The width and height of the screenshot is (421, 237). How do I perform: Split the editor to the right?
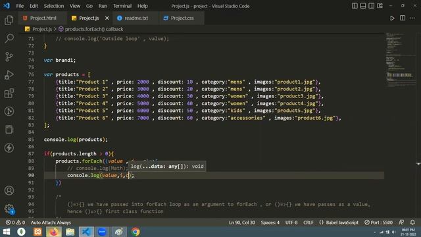(403, 18)
